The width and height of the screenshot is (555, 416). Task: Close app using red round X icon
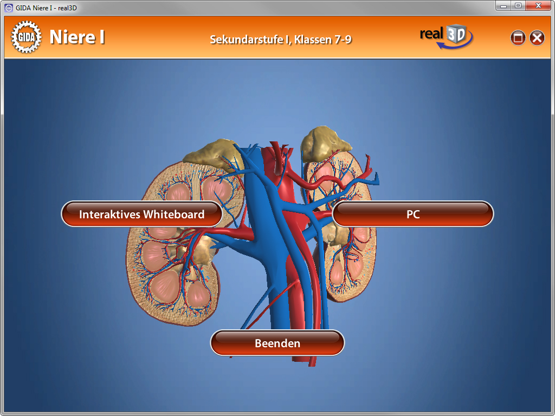(x=537, y=37)
